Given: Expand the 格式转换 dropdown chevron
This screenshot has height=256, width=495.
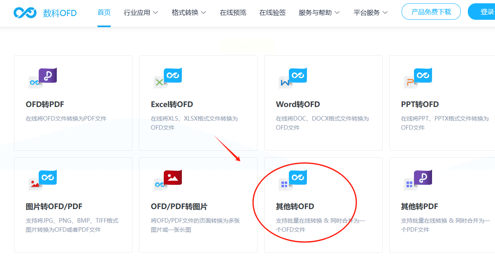Looking at the screenshot, I should [x=204, y=13].
